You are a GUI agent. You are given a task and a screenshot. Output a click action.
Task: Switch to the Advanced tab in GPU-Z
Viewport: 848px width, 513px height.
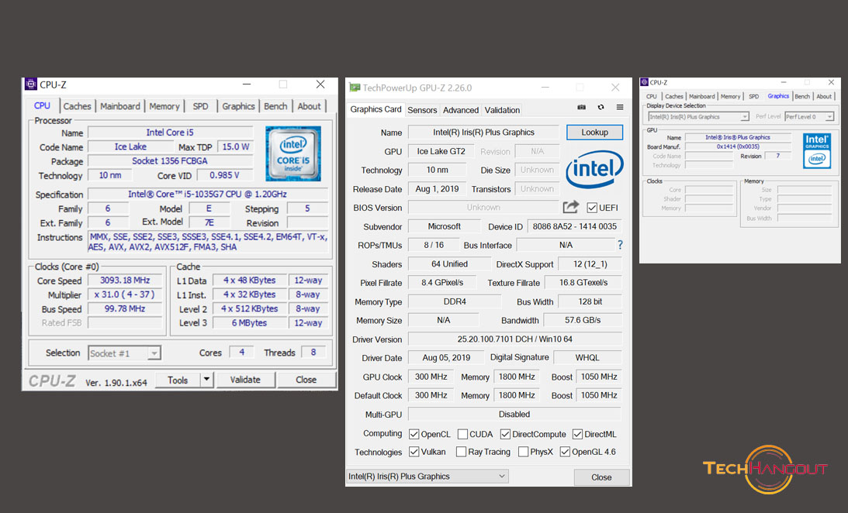461,110
